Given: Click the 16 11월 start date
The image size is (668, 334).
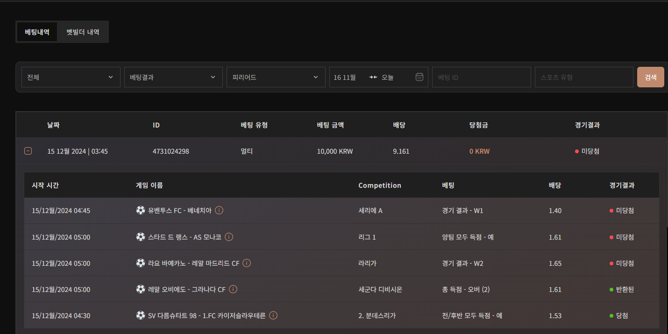Looking at the screenshot, I should point(345,77).
